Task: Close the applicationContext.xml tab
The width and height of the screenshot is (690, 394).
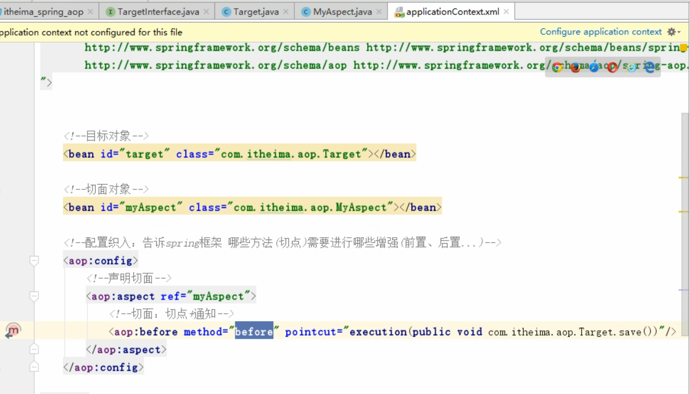Action: [506, 12]
